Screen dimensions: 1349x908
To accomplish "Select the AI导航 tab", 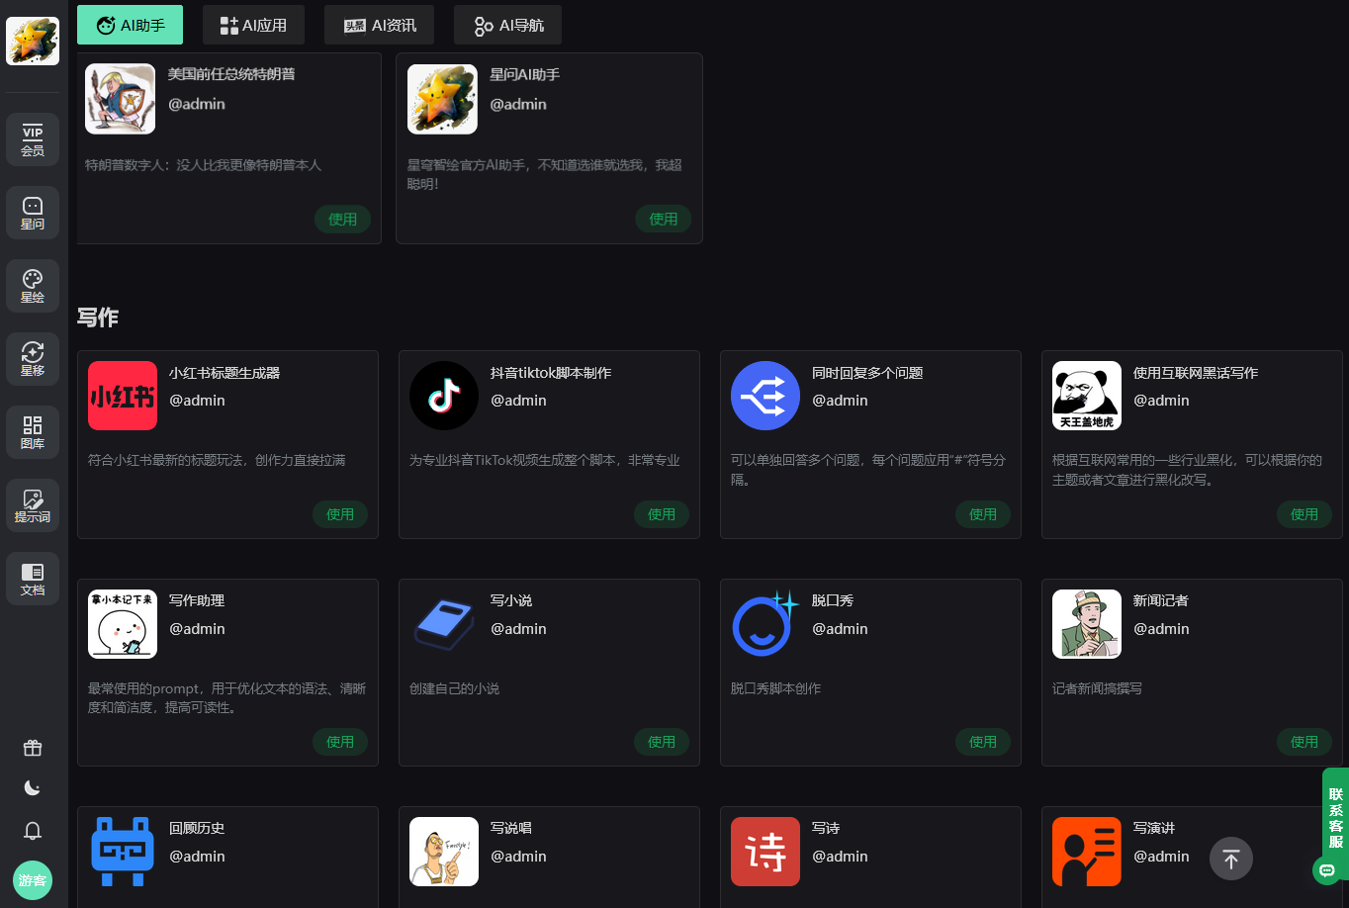I will 507,25.
